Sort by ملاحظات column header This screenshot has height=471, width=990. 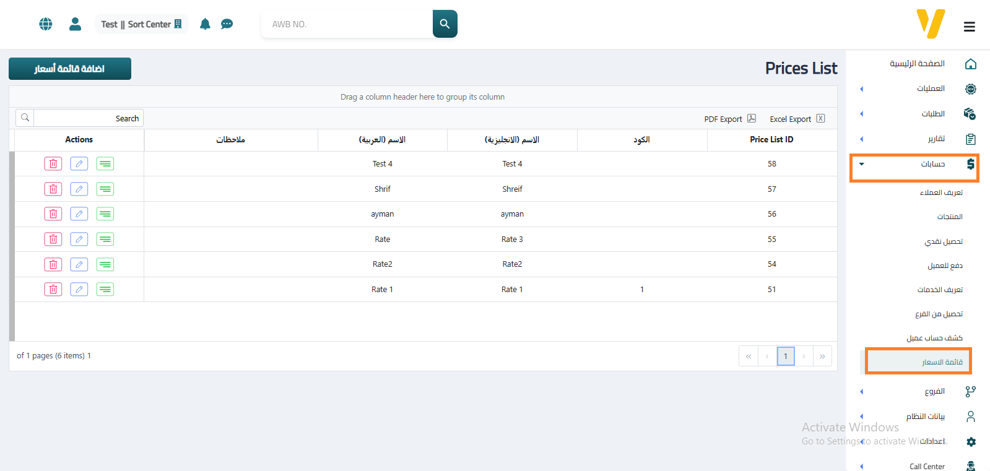click(231, 140)
